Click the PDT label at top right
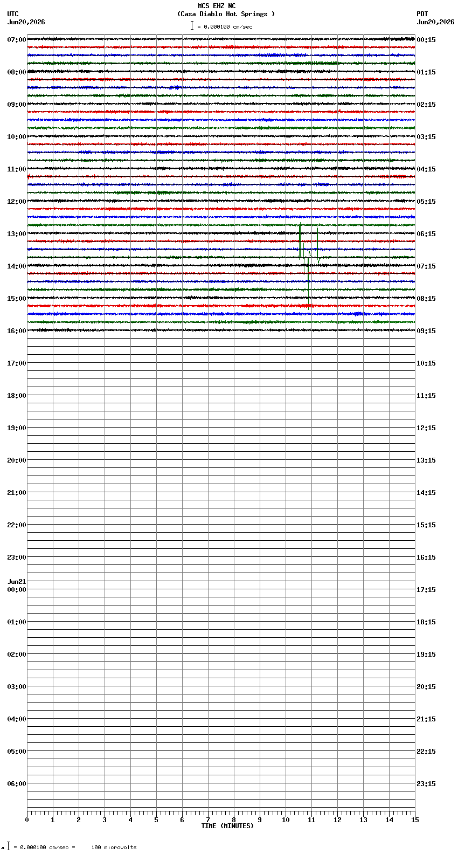 (422, 14)
